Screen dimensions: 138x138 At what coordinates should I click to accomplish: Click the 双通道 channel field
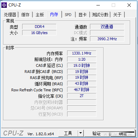point(107,27)
